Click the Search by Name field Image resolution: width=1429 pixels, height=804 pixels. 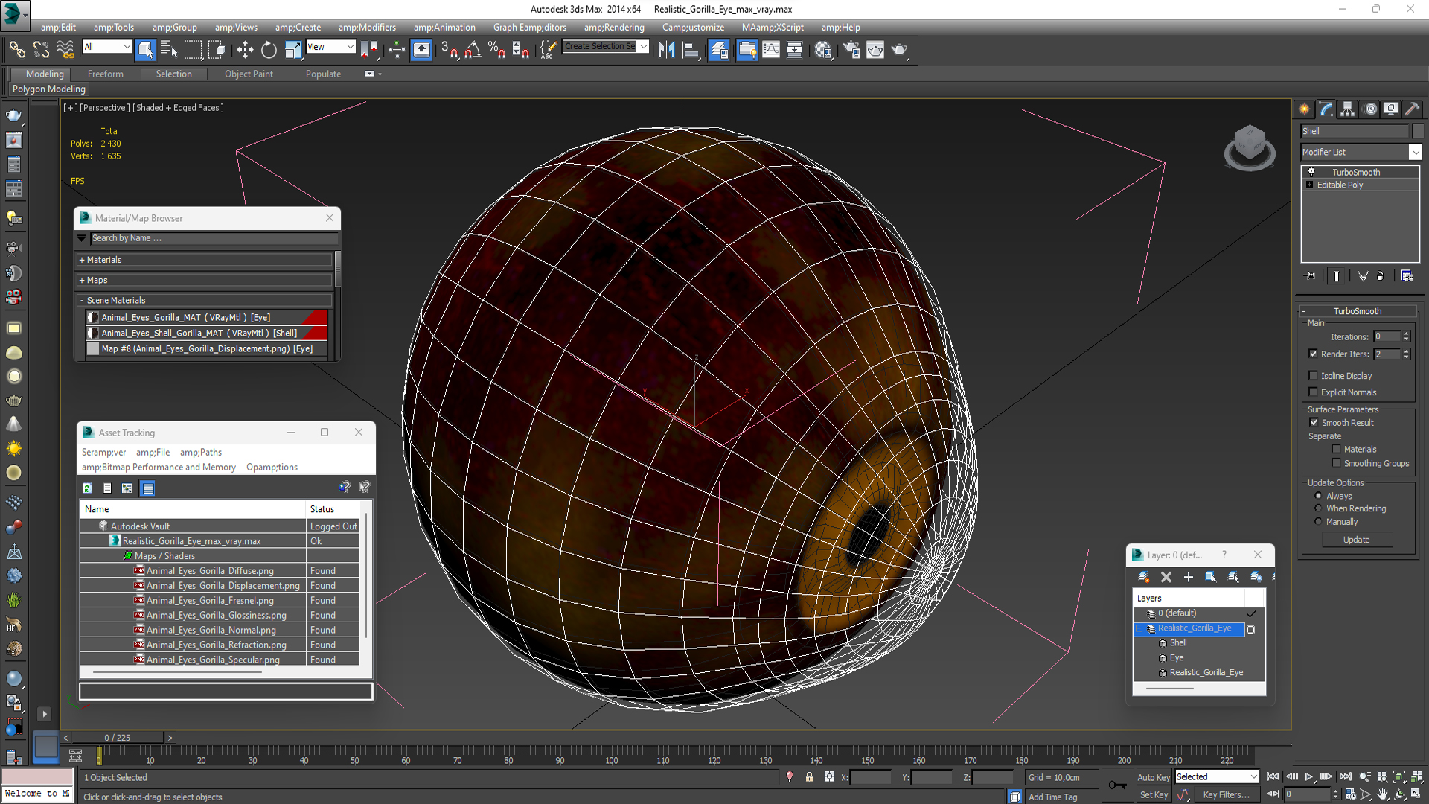(214, 238)
